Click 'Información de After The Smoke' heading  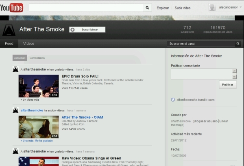pos(196,56)
